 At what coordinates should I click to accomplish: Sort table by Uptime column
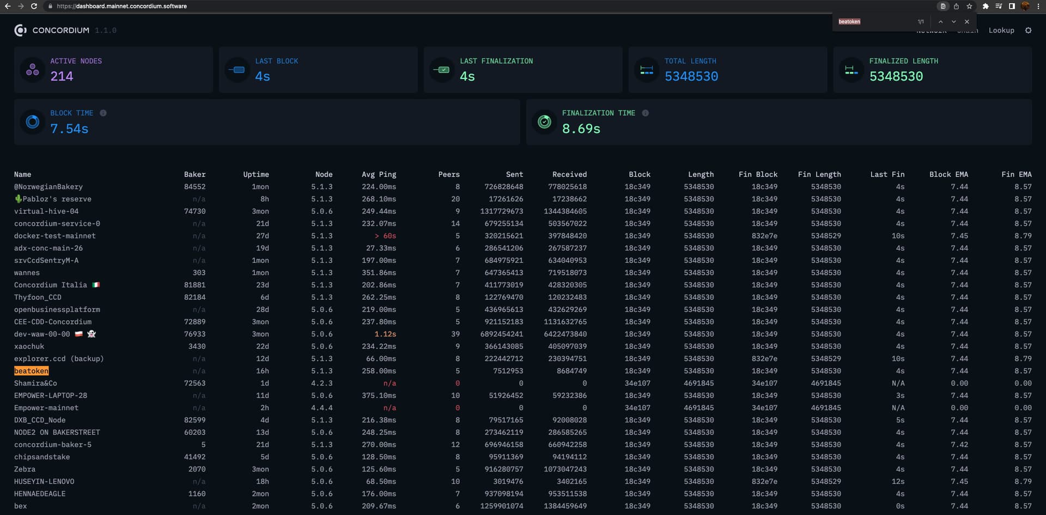[256, 174]
